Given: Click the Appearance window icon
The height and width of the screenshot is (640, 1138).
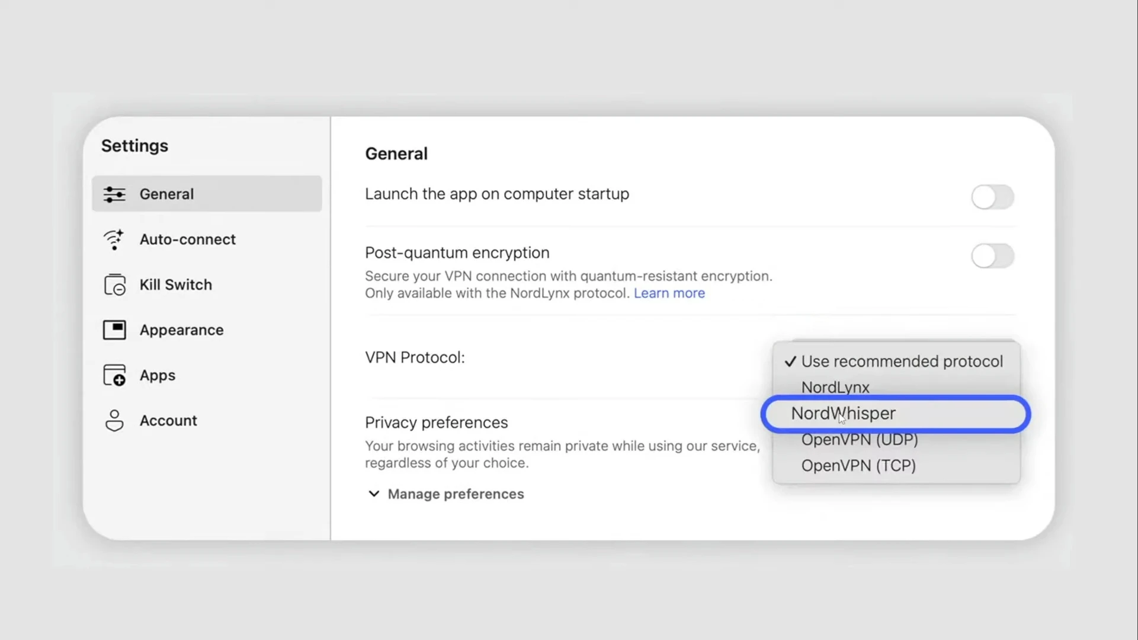Looking at the screenshot, I should click(x=114, y=330).
